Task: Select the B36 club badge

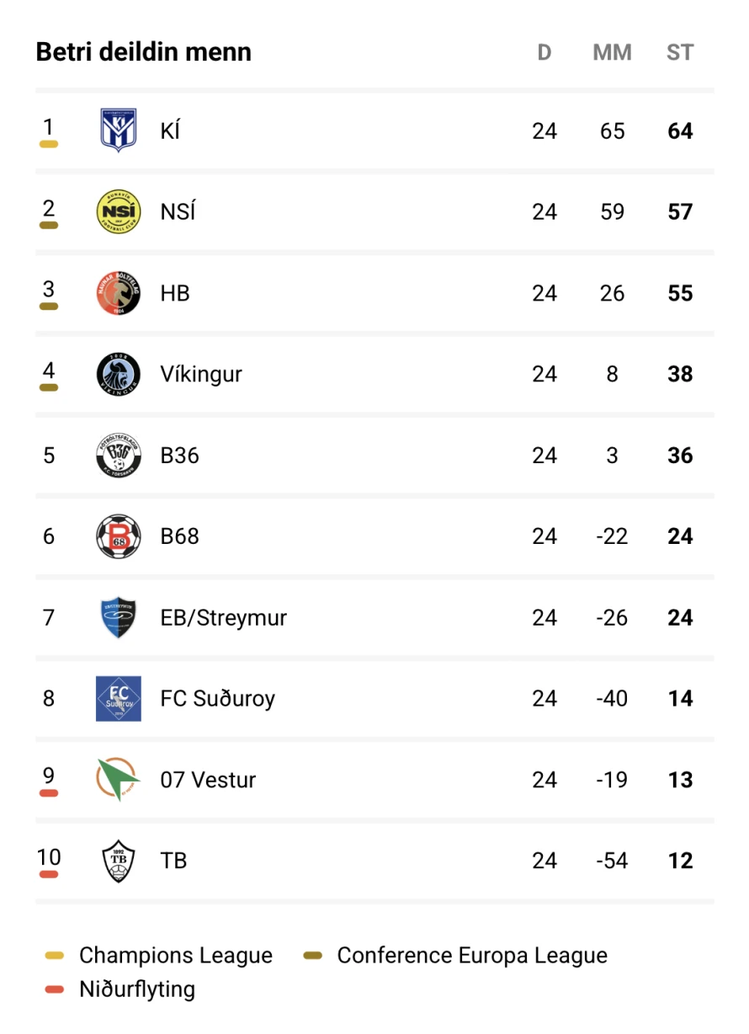Action: tap(119, 456)
